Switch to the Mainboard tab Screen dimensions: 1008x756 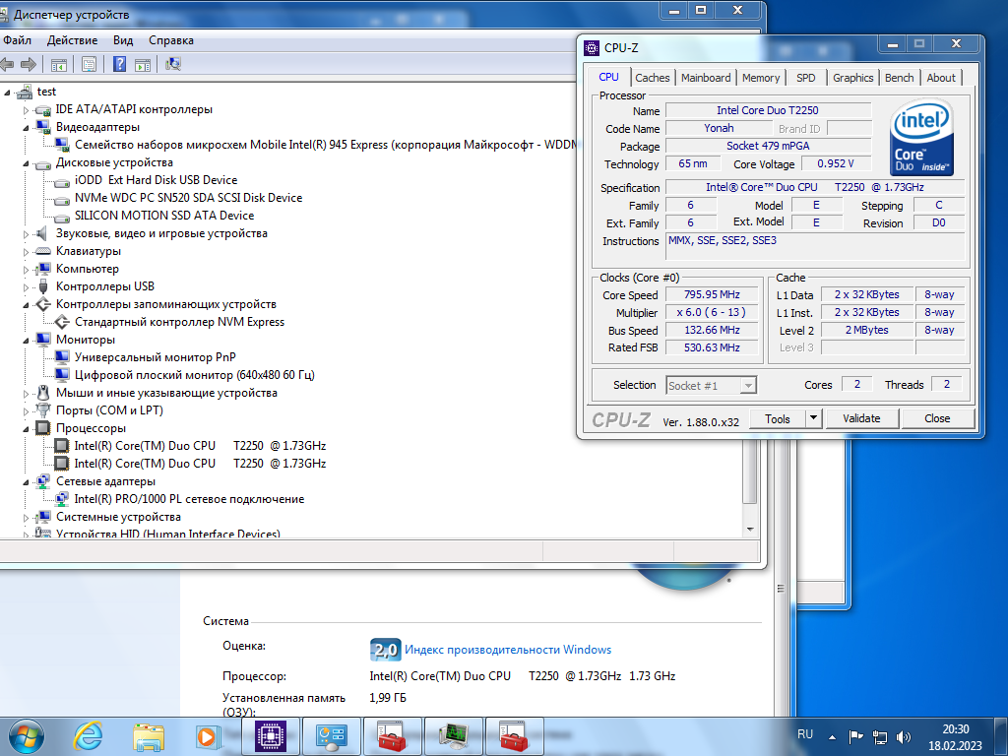706,78
